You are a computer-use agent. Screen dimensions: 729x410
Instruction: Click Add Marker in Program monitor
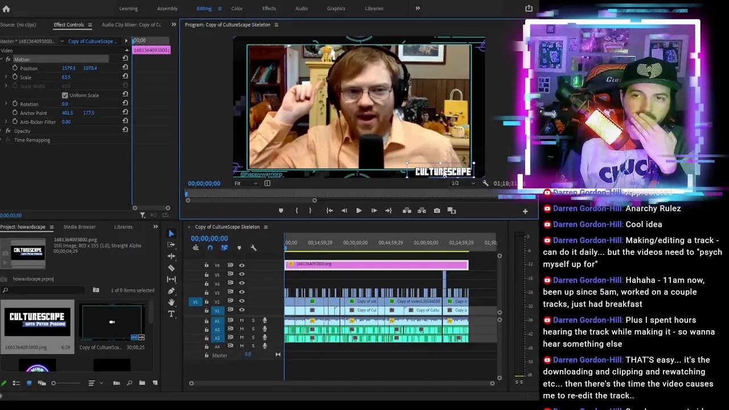(x=281, y=211)
